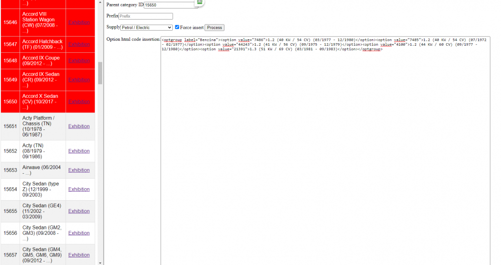Click the green icon beside Parent category ID
501x265 pixels.
200,2
